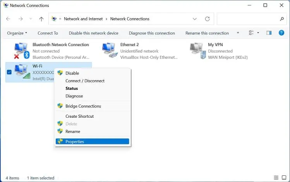290x182 pixels.
Task: Click Rename this connection
Action: [x=207, y=33]
